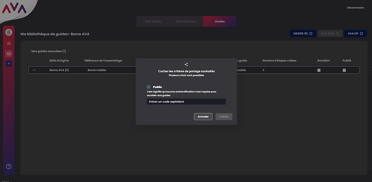Open the user profile avatar icon
Image resolution: width=372 pixels, height=182 pixels.
[x=9, y=32]
